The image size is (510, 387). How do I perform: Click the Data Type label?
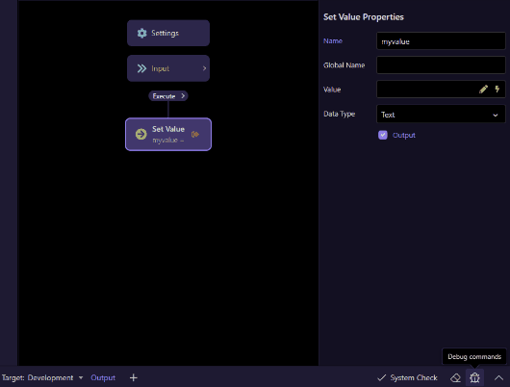point(340,114)
